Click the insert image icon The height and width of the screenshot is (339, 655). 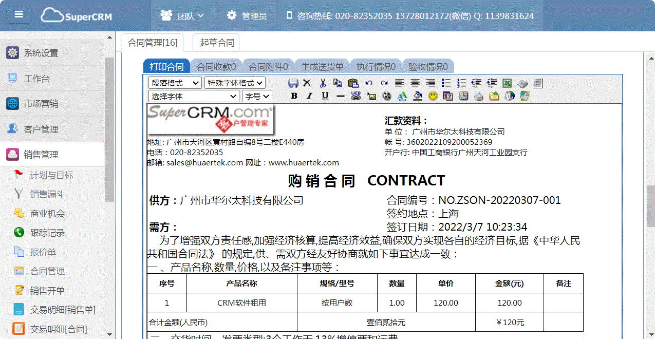click(x=371, y=96)
